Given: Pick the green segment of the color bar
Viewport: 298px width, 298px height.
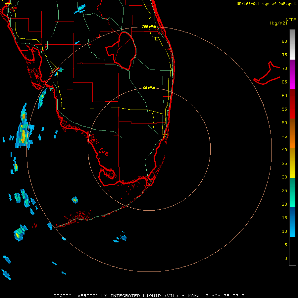Looking at the screenshot, I should point(292,192).
